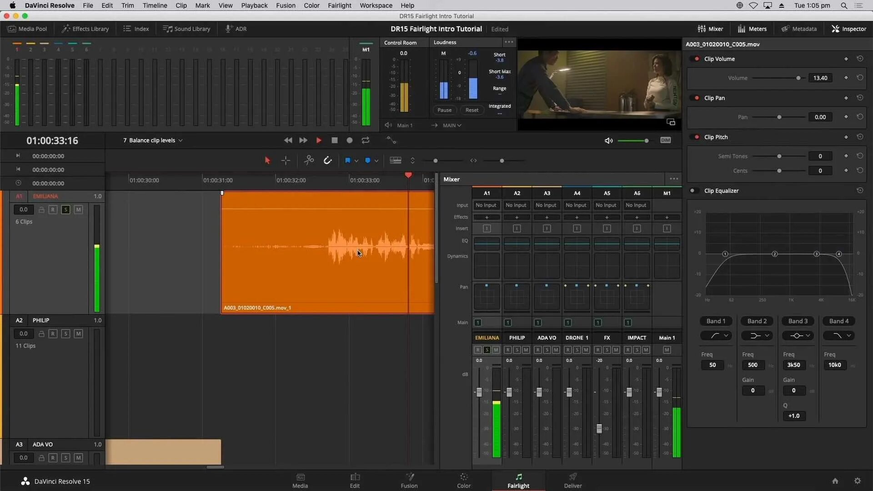873x491 pixels.
Task: Click the loudness Pause button
Action: coord(444,110)
